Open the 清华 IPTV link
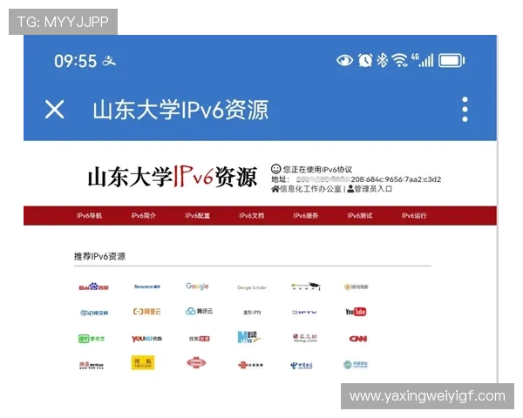 click(x=252, y=313)
